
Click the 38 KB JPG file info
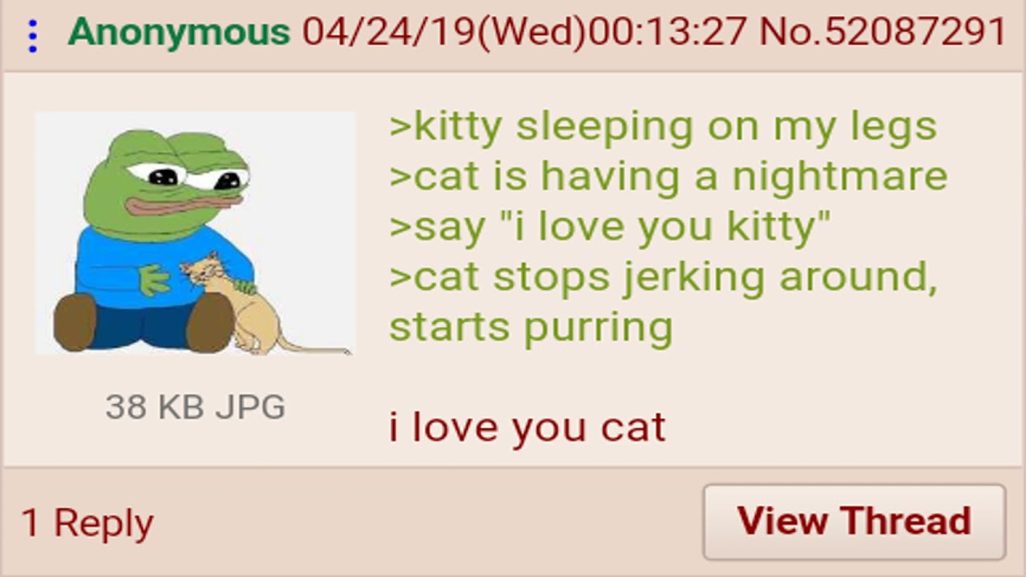[195, 407]
